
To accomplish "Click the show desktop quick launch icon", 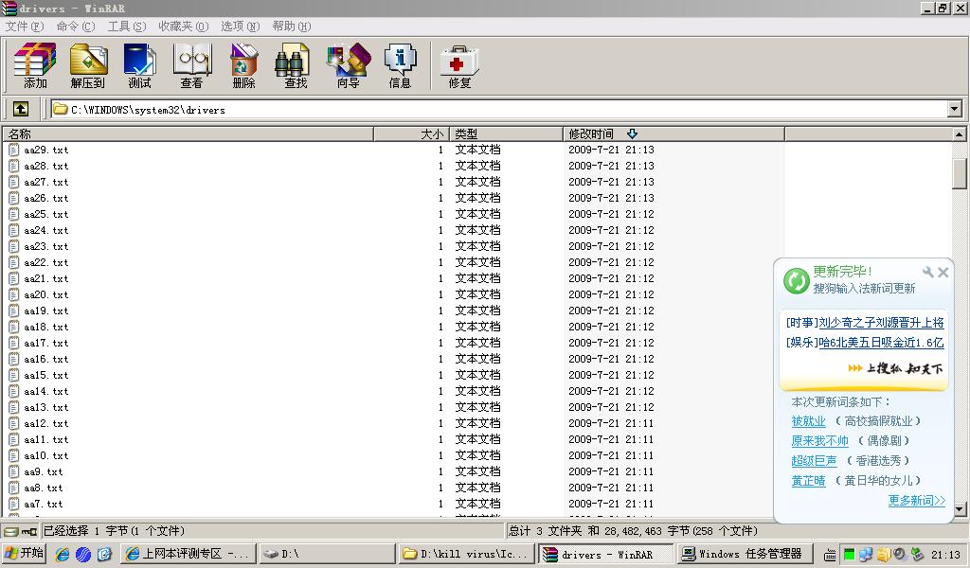I will (x=104, y=554).
